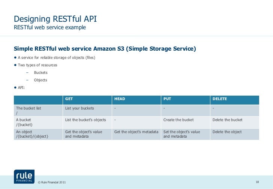Image resolution: width=273 pixels, height=189 pixels.
Task: Click the Amazon S3 section heading
Action: click(105, 48)
